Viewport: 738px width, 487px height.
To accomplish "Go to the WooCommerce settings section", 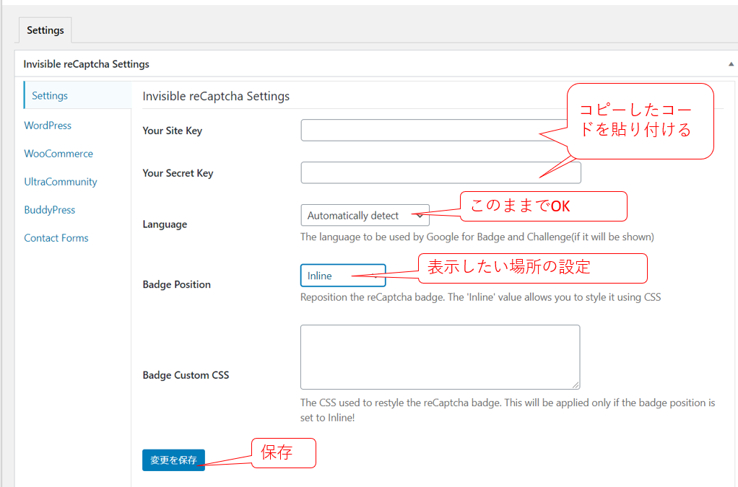I will click(58, 154).
